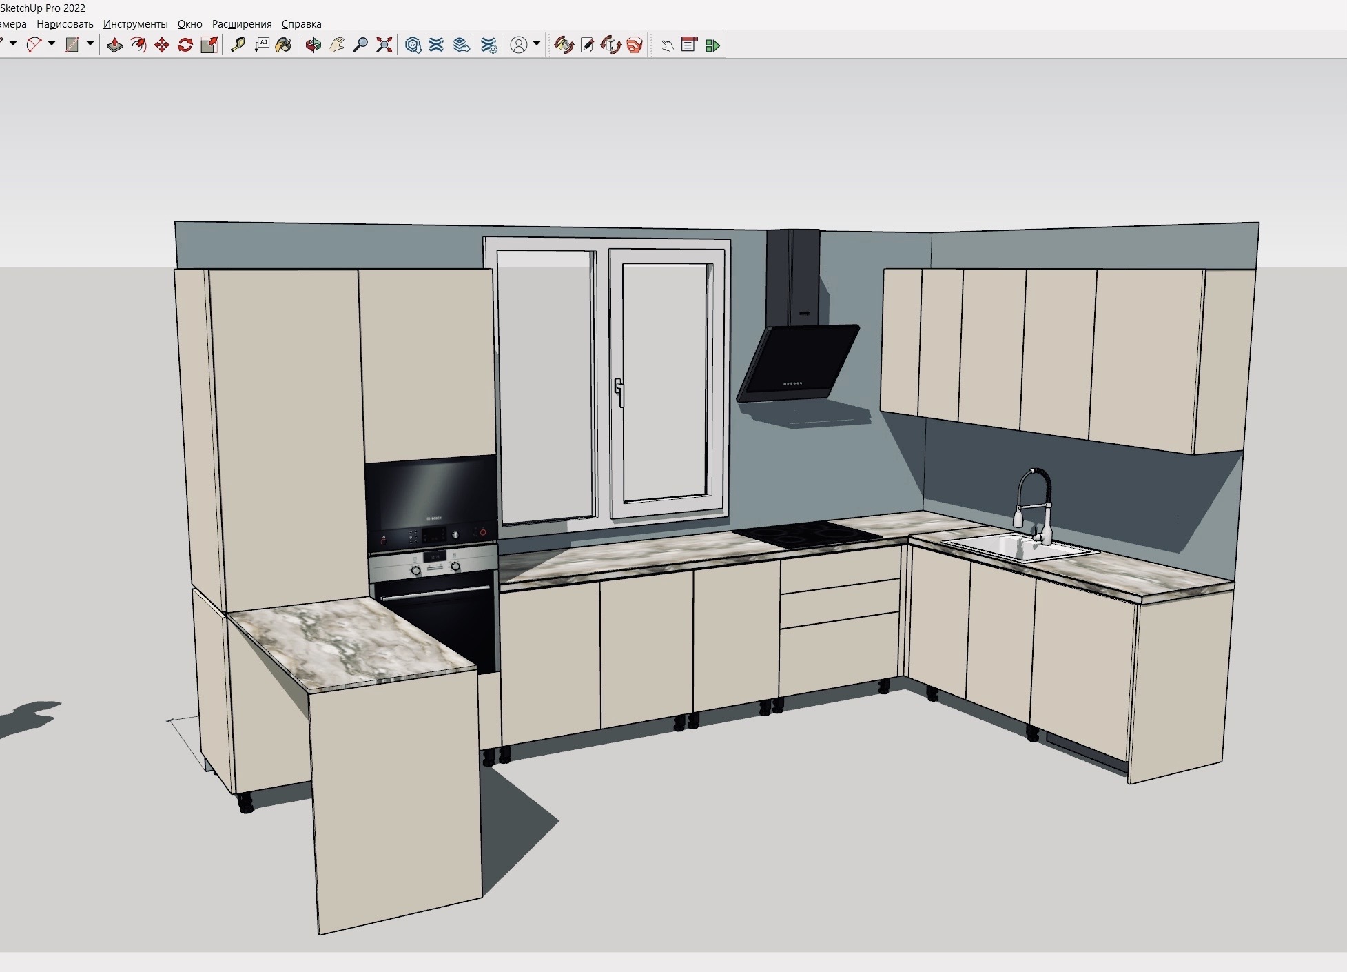The height and width of the screenshot is (972, 1347).
Task: Expand the Arc tool dropdown arrow
Action: [x=52, y=44]
